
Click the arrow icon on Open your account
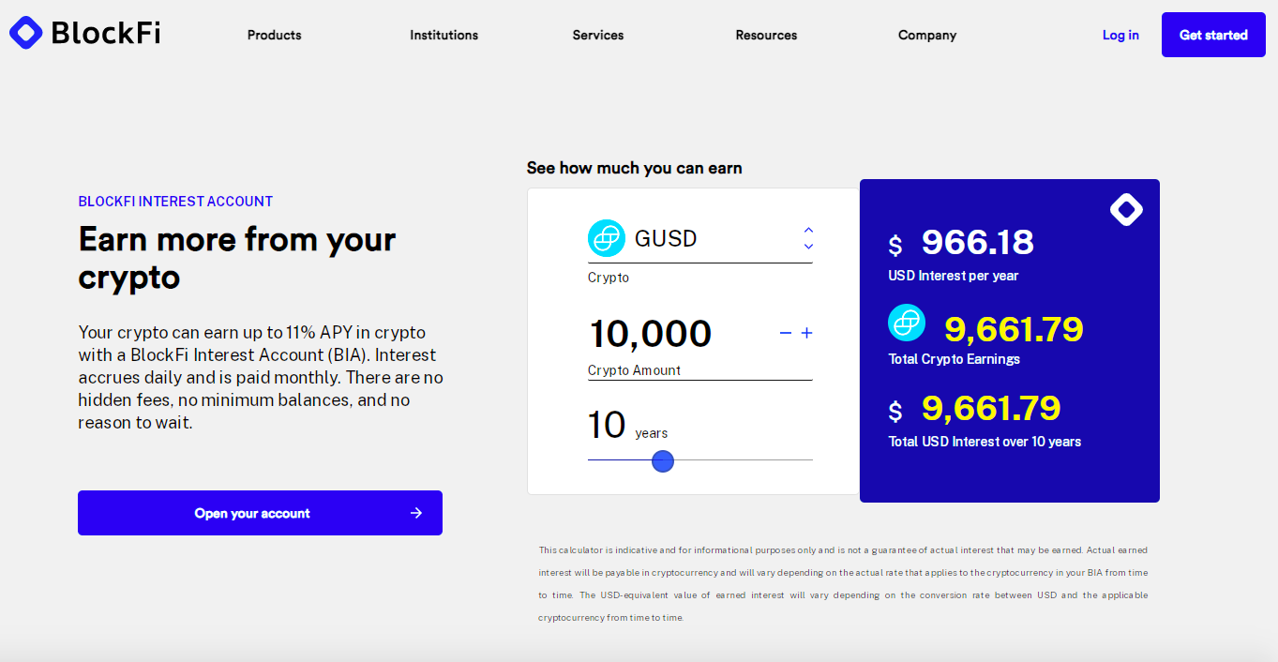(x=416, y=513)
